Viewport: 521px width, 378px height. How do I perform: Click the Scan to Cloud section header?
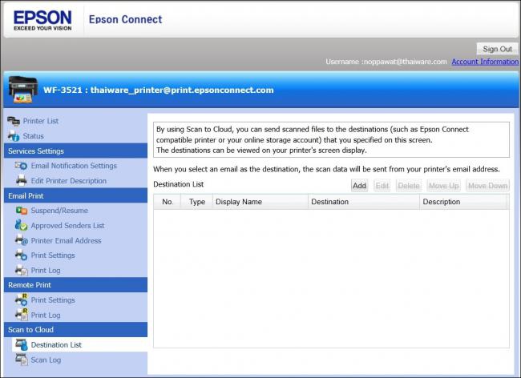point(76,329)
